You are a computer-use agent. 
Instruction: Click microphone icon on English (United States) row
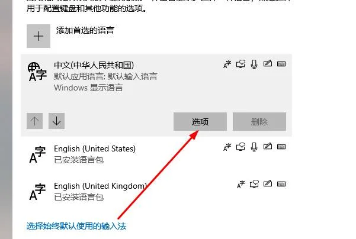tap(254, 147)
